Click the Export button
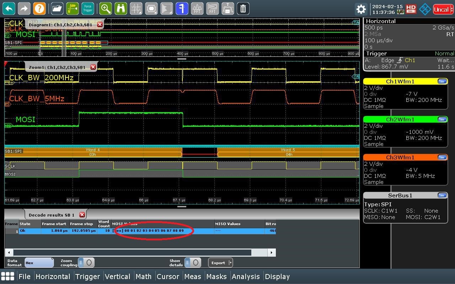Image resolution: width=455 pixels, height=284 pixels. point(218,262)
